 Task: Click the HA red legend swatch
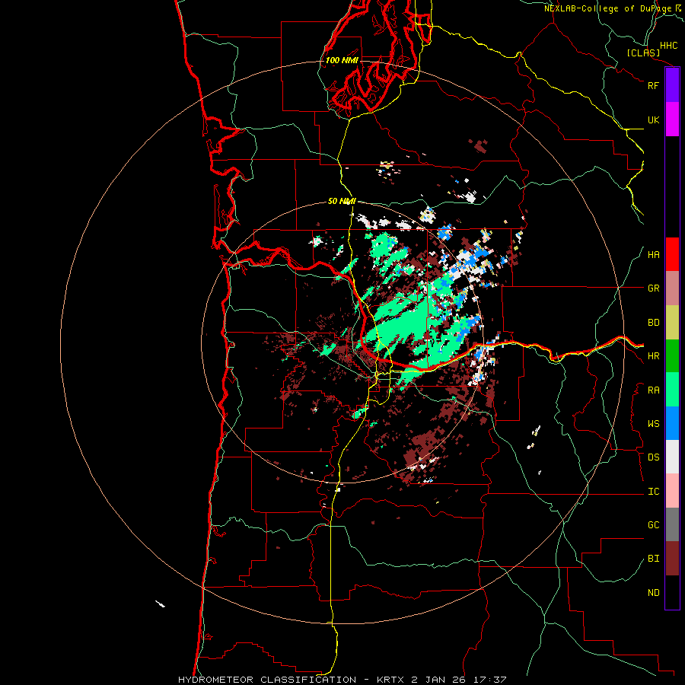672,254
